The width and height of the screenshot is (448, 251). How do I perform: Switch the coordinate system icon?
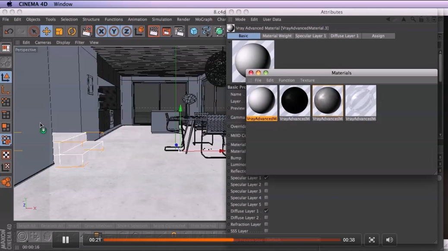tap(139, 31)
